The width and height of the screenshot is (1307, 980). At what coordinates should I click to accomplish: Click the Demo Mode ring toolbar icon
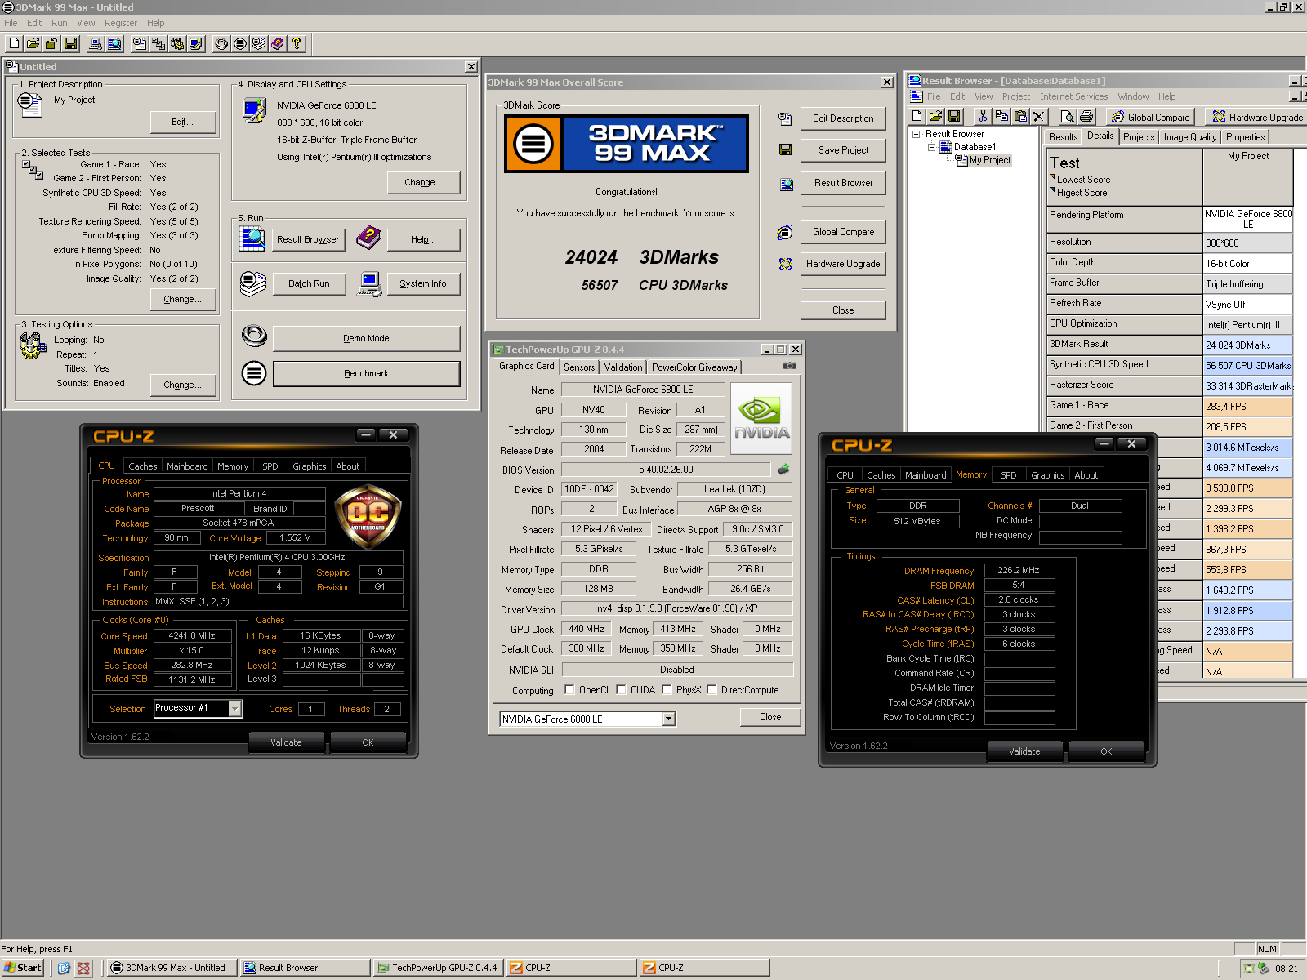[221, 43]
